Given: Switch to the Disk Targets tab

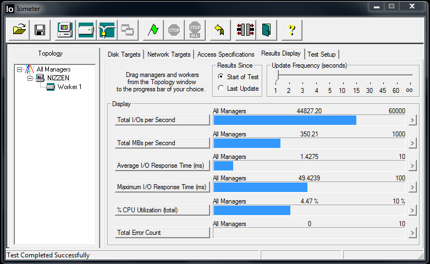Looking at the screenshot, I should click(124, 54).
